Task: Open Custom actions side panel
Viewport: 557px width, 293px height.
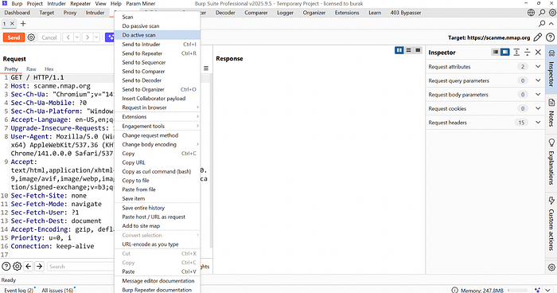Action: pos(551,225)
